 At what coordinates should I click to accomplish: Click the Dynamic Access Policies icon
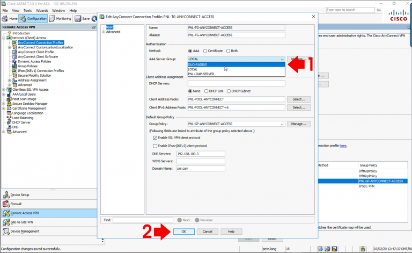click(14, 62)
